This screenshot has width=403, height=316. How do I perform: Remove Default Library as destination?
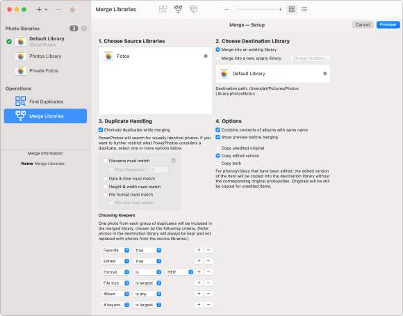coord(325,73)
